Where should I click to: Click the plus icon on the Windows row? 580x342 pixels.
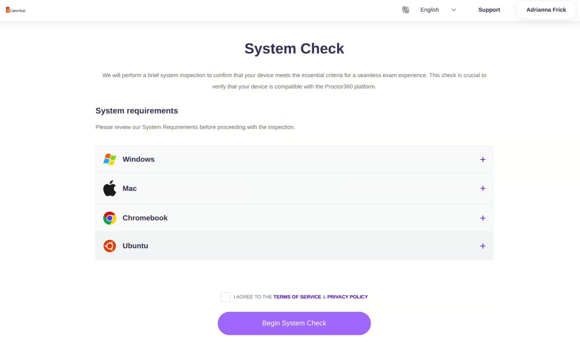(x=483, y=159)
